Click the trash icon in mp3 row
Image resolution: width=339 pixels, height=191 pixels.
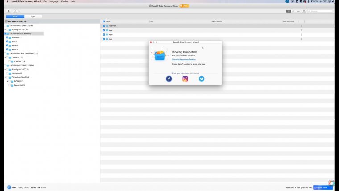pos(302,35)
